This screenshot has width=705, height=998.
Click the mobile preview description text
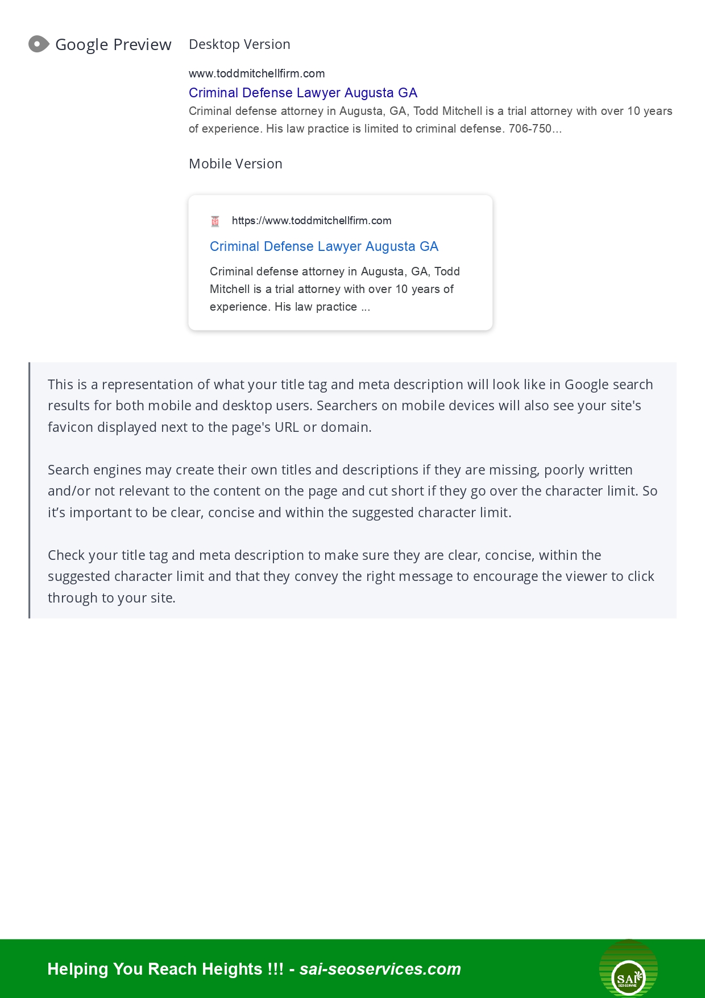334,289
